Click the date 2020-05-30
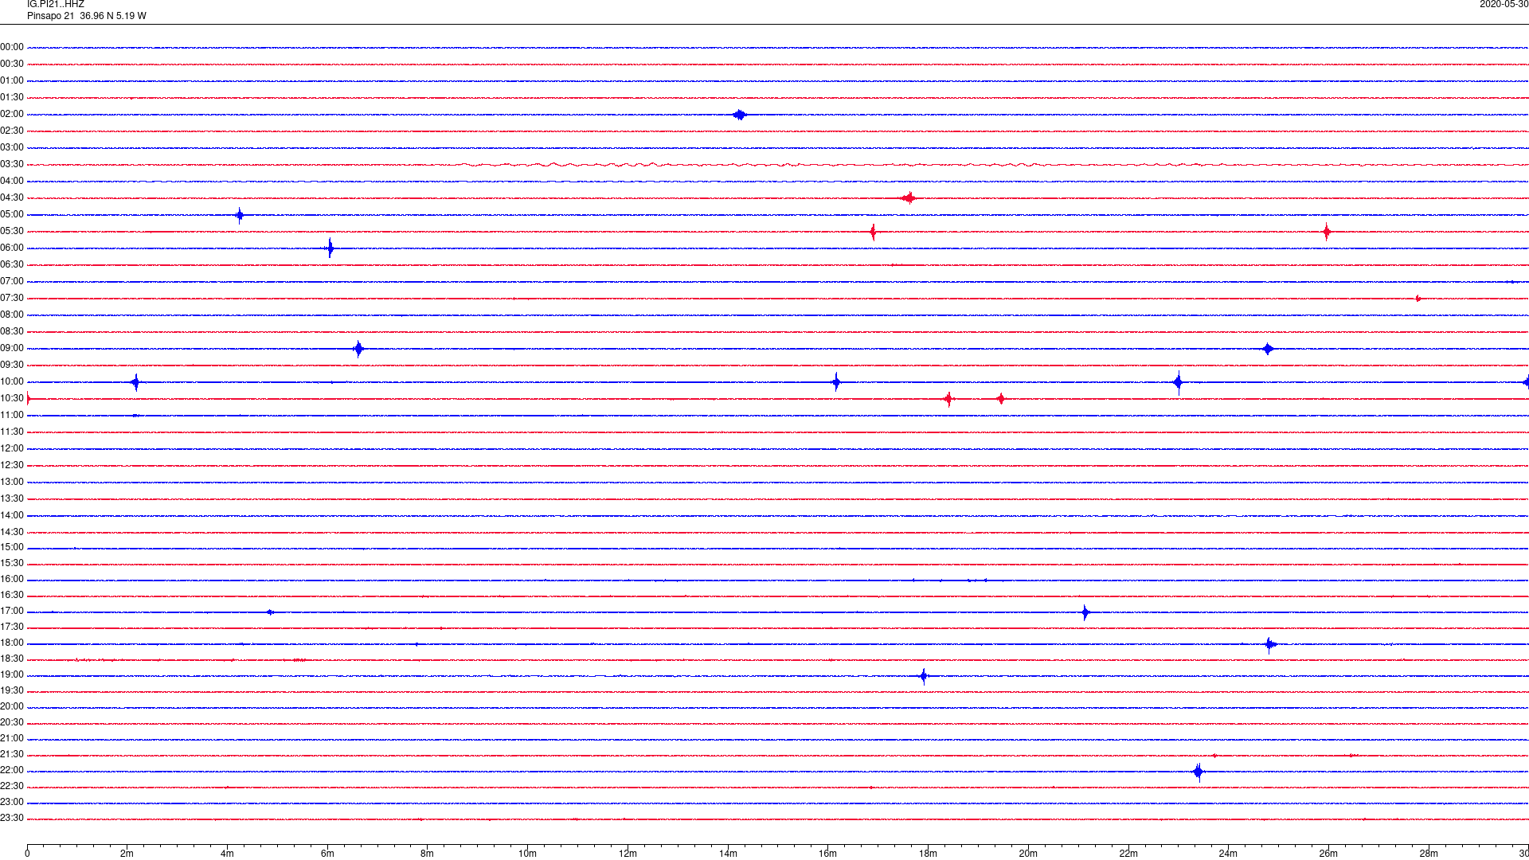The image size is (1529, 860). 1504,5
